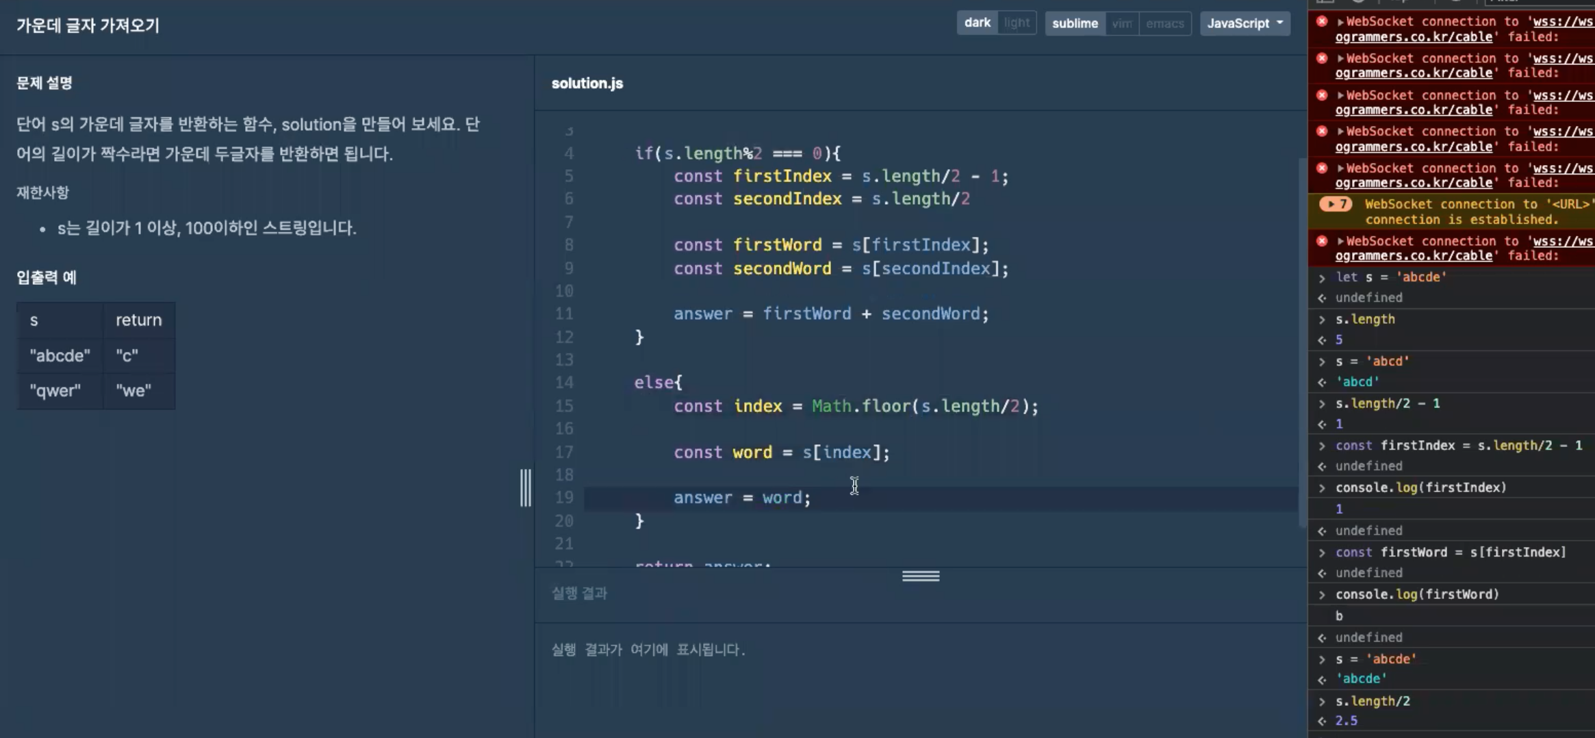Enable vim keybindings mode

(1123, 23)
